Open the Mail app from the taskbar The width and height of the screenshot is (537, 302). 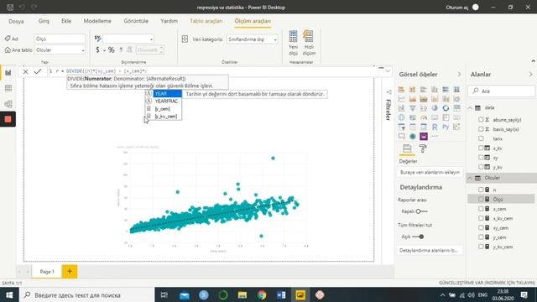pos(185,294)
